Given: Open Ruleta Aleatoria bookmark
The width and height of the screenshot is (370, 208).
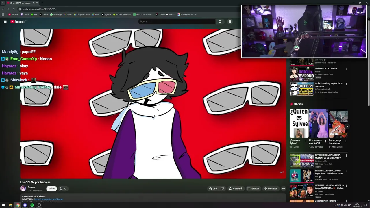Looking at the screenshot, I should point(187,14).
